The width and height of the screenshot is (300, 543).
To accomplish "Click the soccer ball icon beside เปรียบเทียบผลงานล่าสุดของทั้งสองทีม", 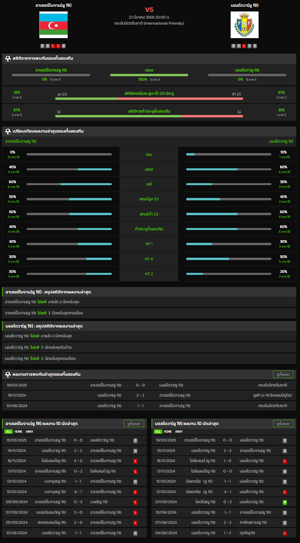I will point(8,131).
